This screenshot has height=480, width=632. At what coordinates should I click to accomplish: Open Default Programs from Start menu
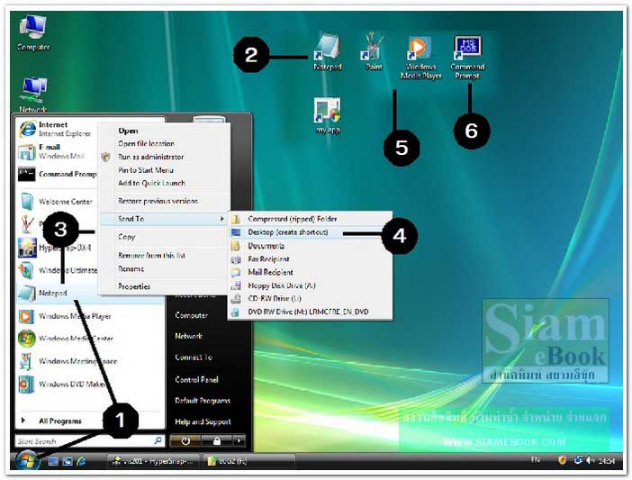(x=203, y=401)
